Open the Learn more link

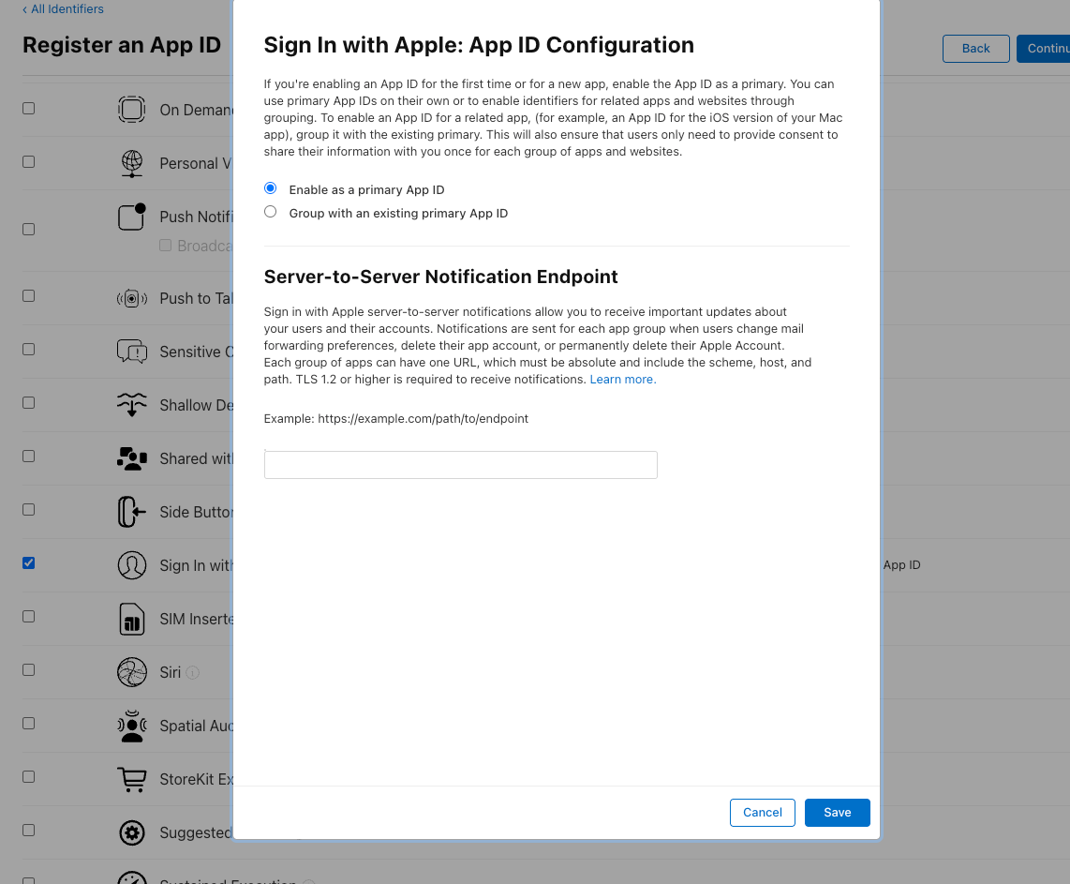click(622, 380)
